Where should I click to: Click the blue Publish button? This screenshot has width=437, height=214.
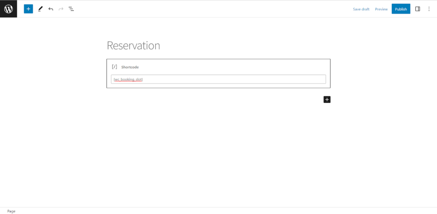[401, 9]
